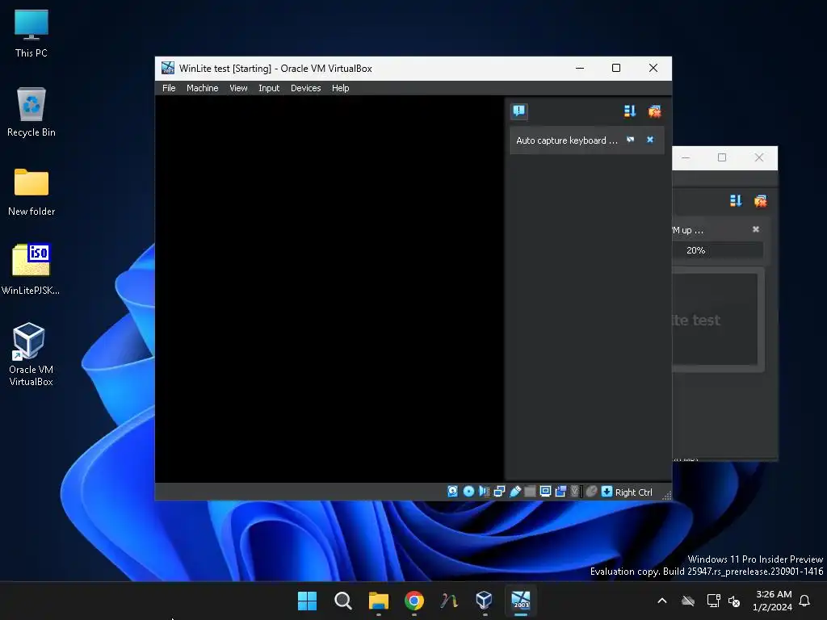The height and width of the screenshot is (620, 827).
Task: Delete finished notifications icon in WinLite test window
Action: [x=654, y=111]
